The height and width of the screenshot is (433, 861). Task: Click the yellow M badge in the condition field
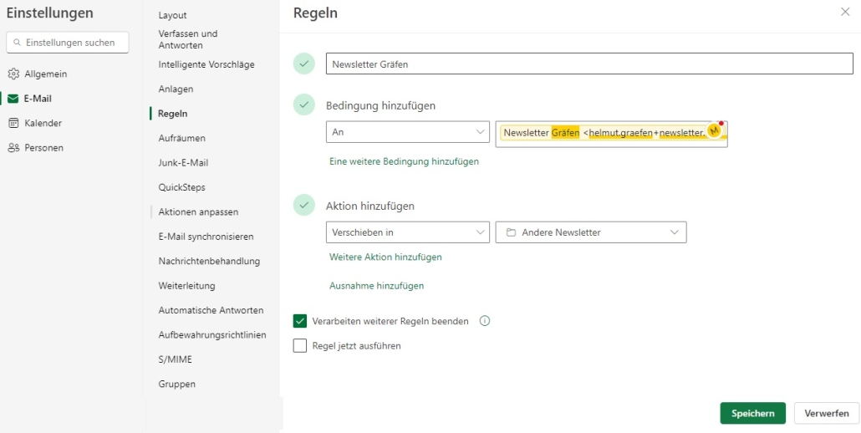714,130
